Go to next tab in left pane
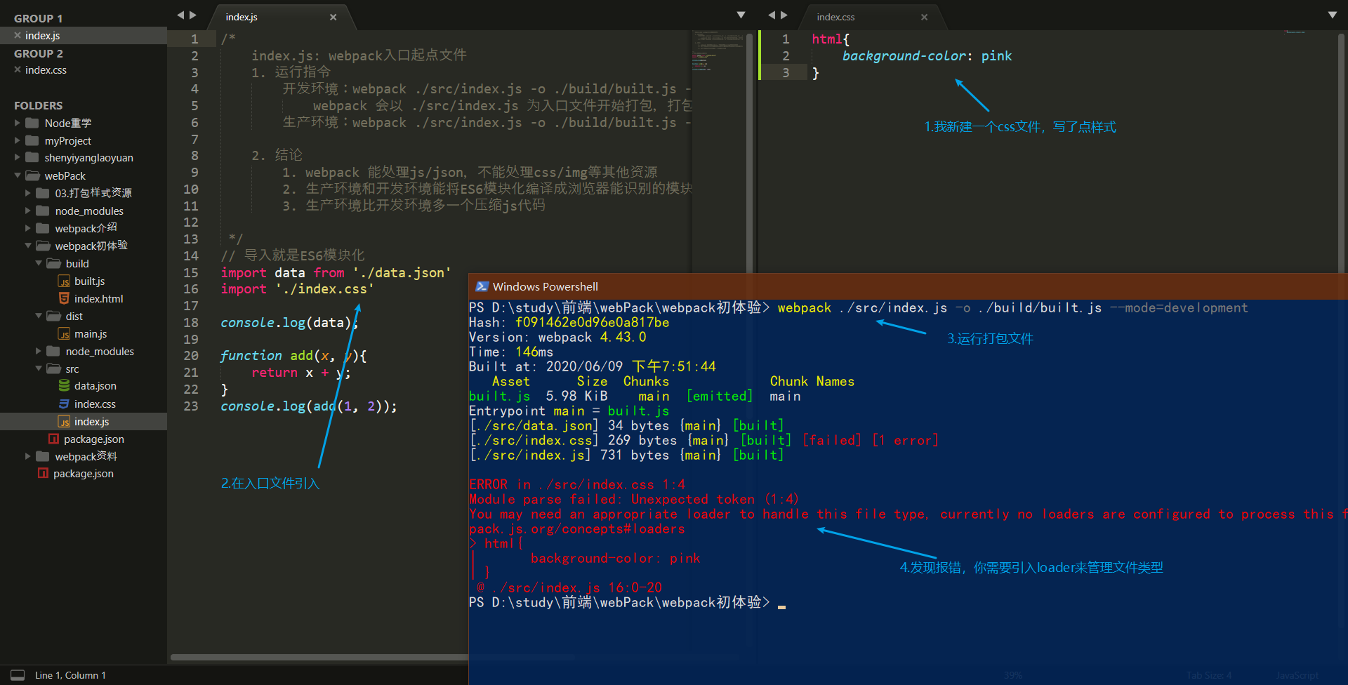 pos(193,15)
